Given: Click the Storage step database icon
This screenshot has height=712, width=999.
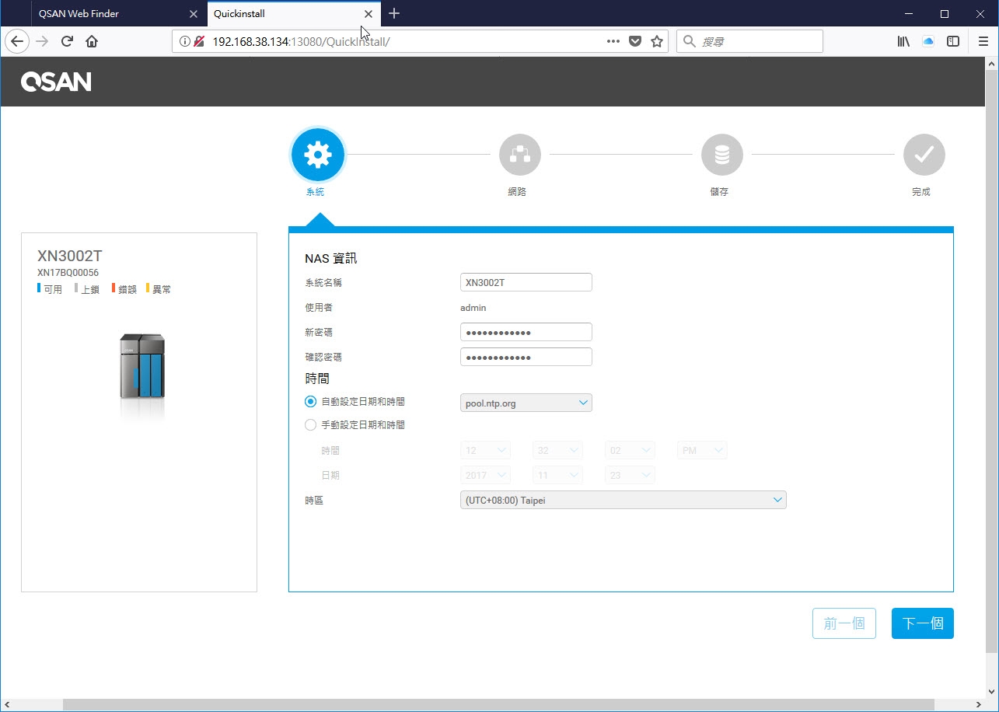Looking at the screenshot, I should [x=721, y=155].
